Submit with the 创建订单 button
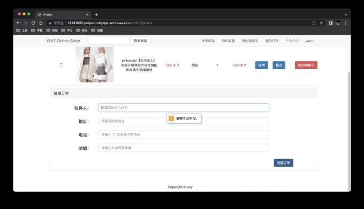This screenshot has height=209, width=364. (284, 163)
